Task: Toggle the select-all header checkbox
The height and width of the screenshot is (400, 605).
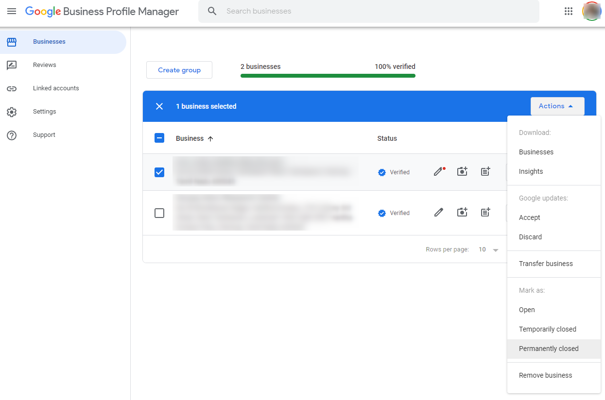Action: [159, 138]
